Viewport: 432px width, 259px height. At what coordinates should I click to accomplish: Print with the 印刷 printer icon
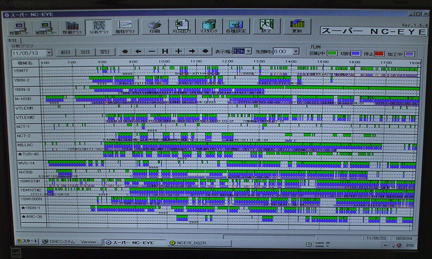(154, 26)
